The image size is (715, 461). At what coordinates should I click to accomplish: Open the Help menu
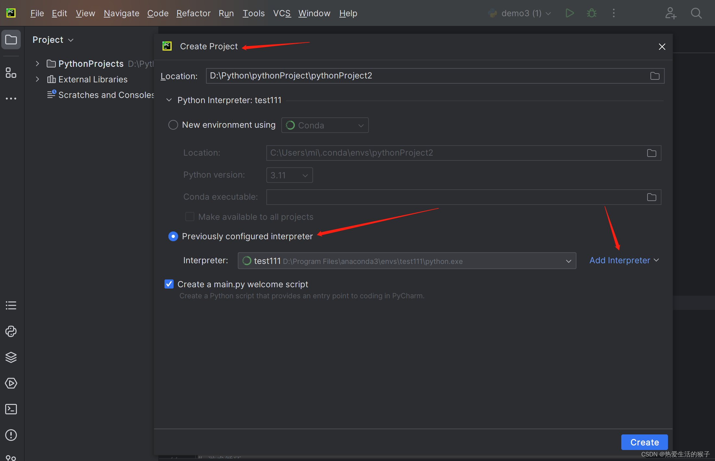coord(348,13)
